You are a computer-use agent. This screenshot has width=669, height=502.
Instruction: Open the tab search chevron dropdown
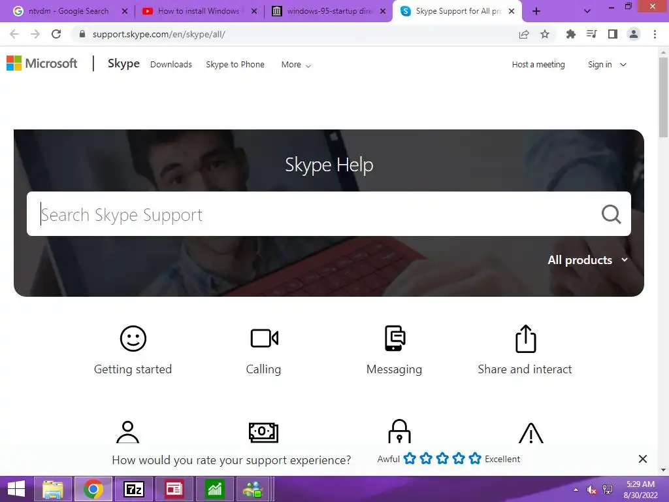[587, 11]
